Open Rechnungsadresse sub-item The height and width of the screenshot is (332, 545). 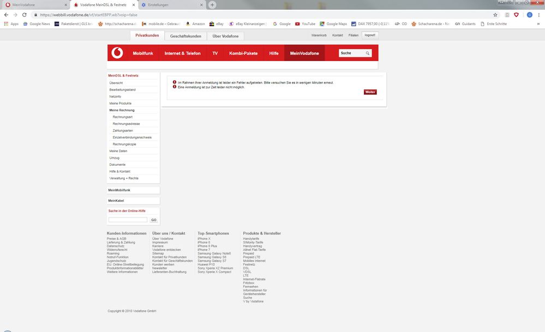[x=126, y=124]
